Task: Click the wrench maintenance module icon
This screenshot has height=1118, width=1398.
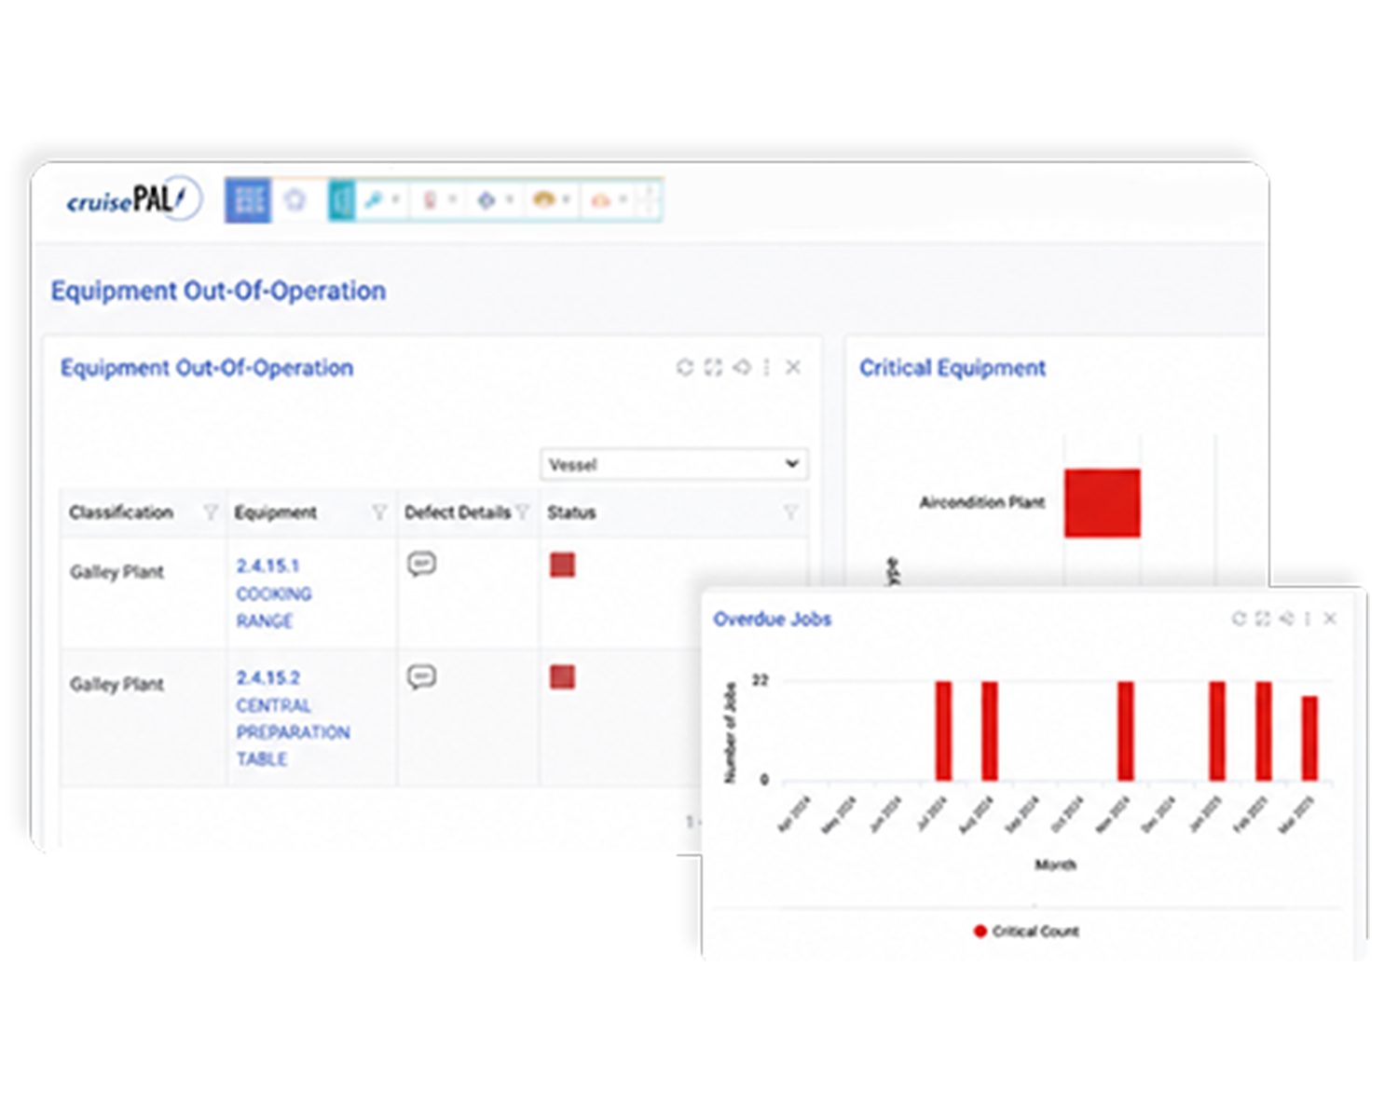Action: [375, 200]
